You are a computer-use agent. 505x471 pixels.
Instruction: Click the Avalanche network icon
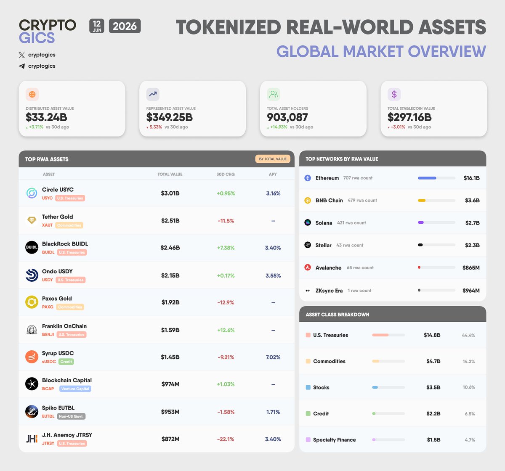(308, 267)
